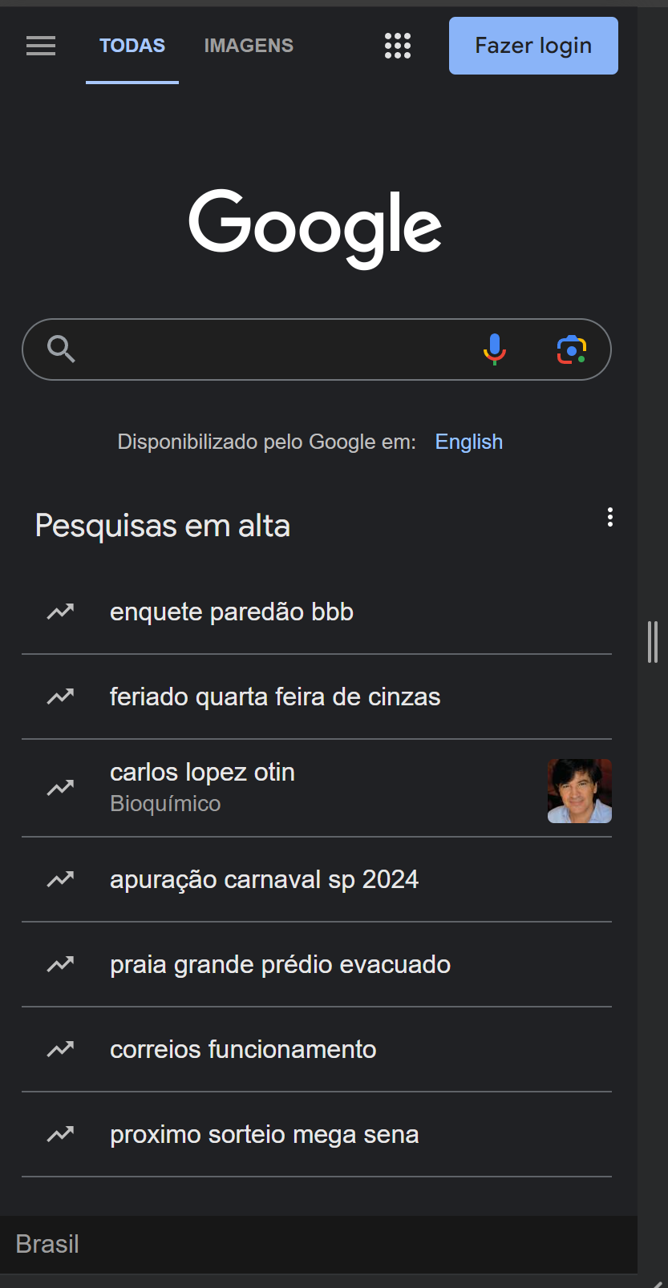
Task: Click trending arrow beside proximo sorteio mega sena
Action: pyautogui.click(x=60, y=1134)
